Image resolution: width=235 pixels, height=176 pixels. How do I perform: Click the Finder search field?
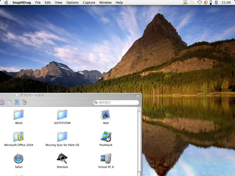(116, 102)
